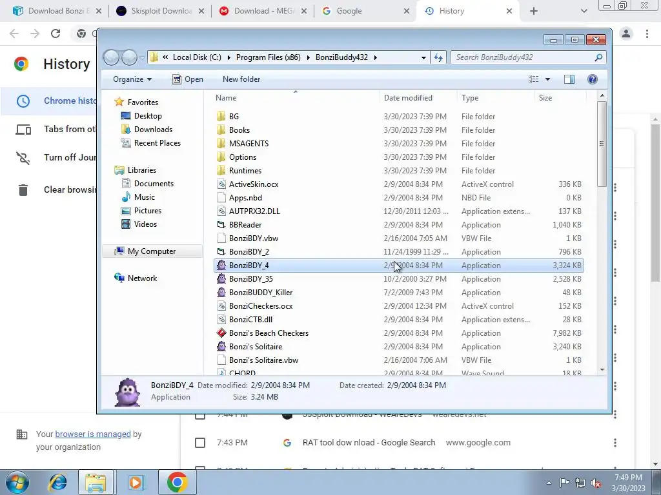Select Recent Places in navigation pane
The width and height of the screenshot is (661, 495).
pyautogui.click(x=157, y=143)
